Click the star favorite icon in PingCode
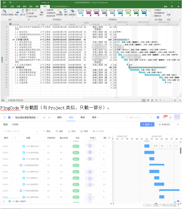Image resolution: width=182 pixels, height=209 pixels. click(x=44, y=117)
